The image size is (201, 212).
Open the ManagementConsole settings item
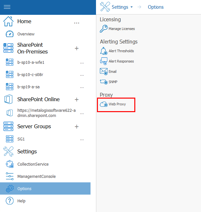(36, 177)
